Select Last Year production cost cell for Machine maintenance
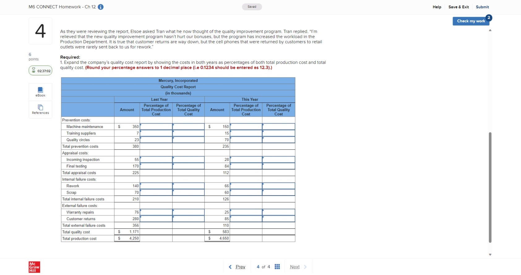The height and width of the screenshot is (275, 521). (x=156, y=127)
